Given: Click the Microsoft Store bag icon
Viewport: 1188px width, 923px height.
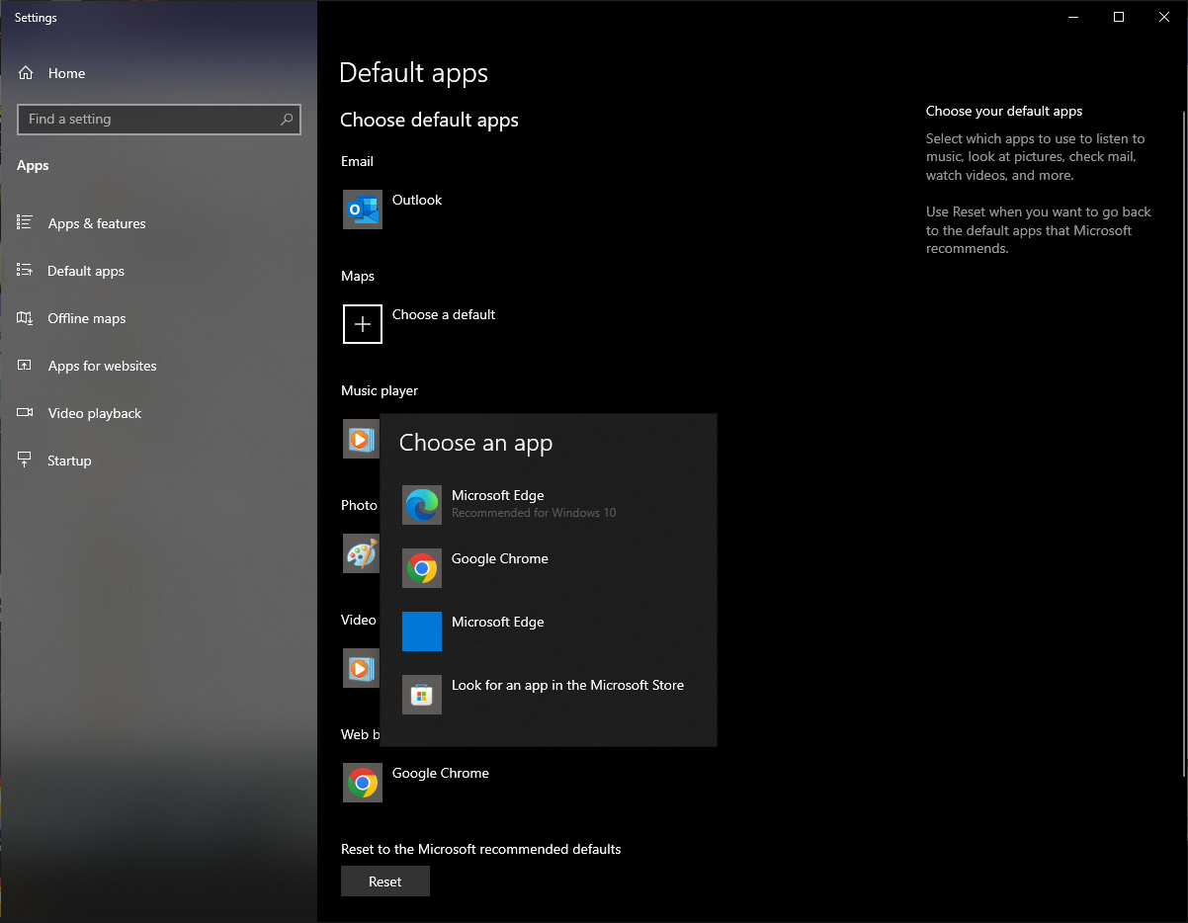Looking at the screenshot, I should click(422, 695).
